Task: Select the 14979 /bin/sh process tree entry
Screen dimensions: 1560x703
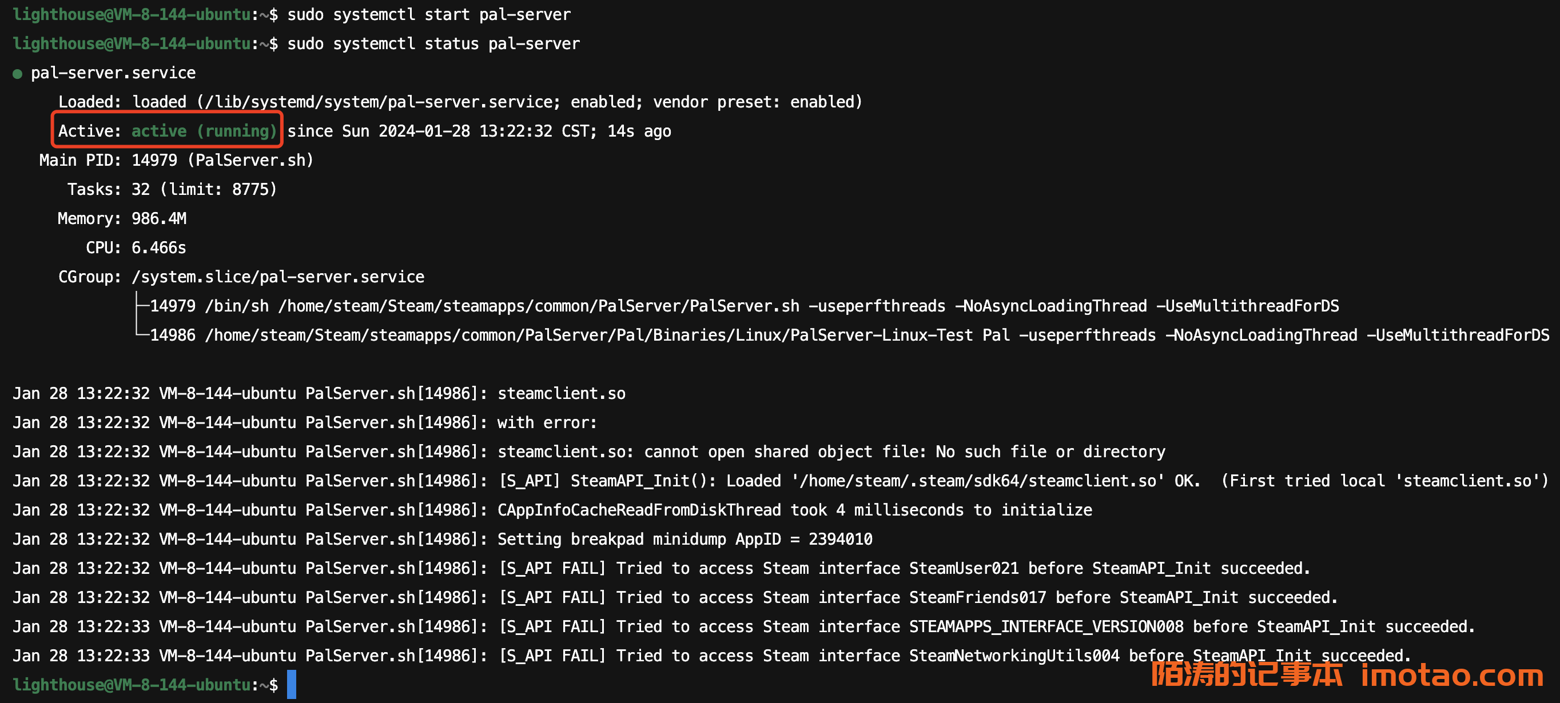Action: pos(743,306)
